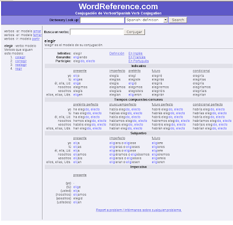
Task: Click the Indicativo imperfecto column header
Action: tap(117, 71)
